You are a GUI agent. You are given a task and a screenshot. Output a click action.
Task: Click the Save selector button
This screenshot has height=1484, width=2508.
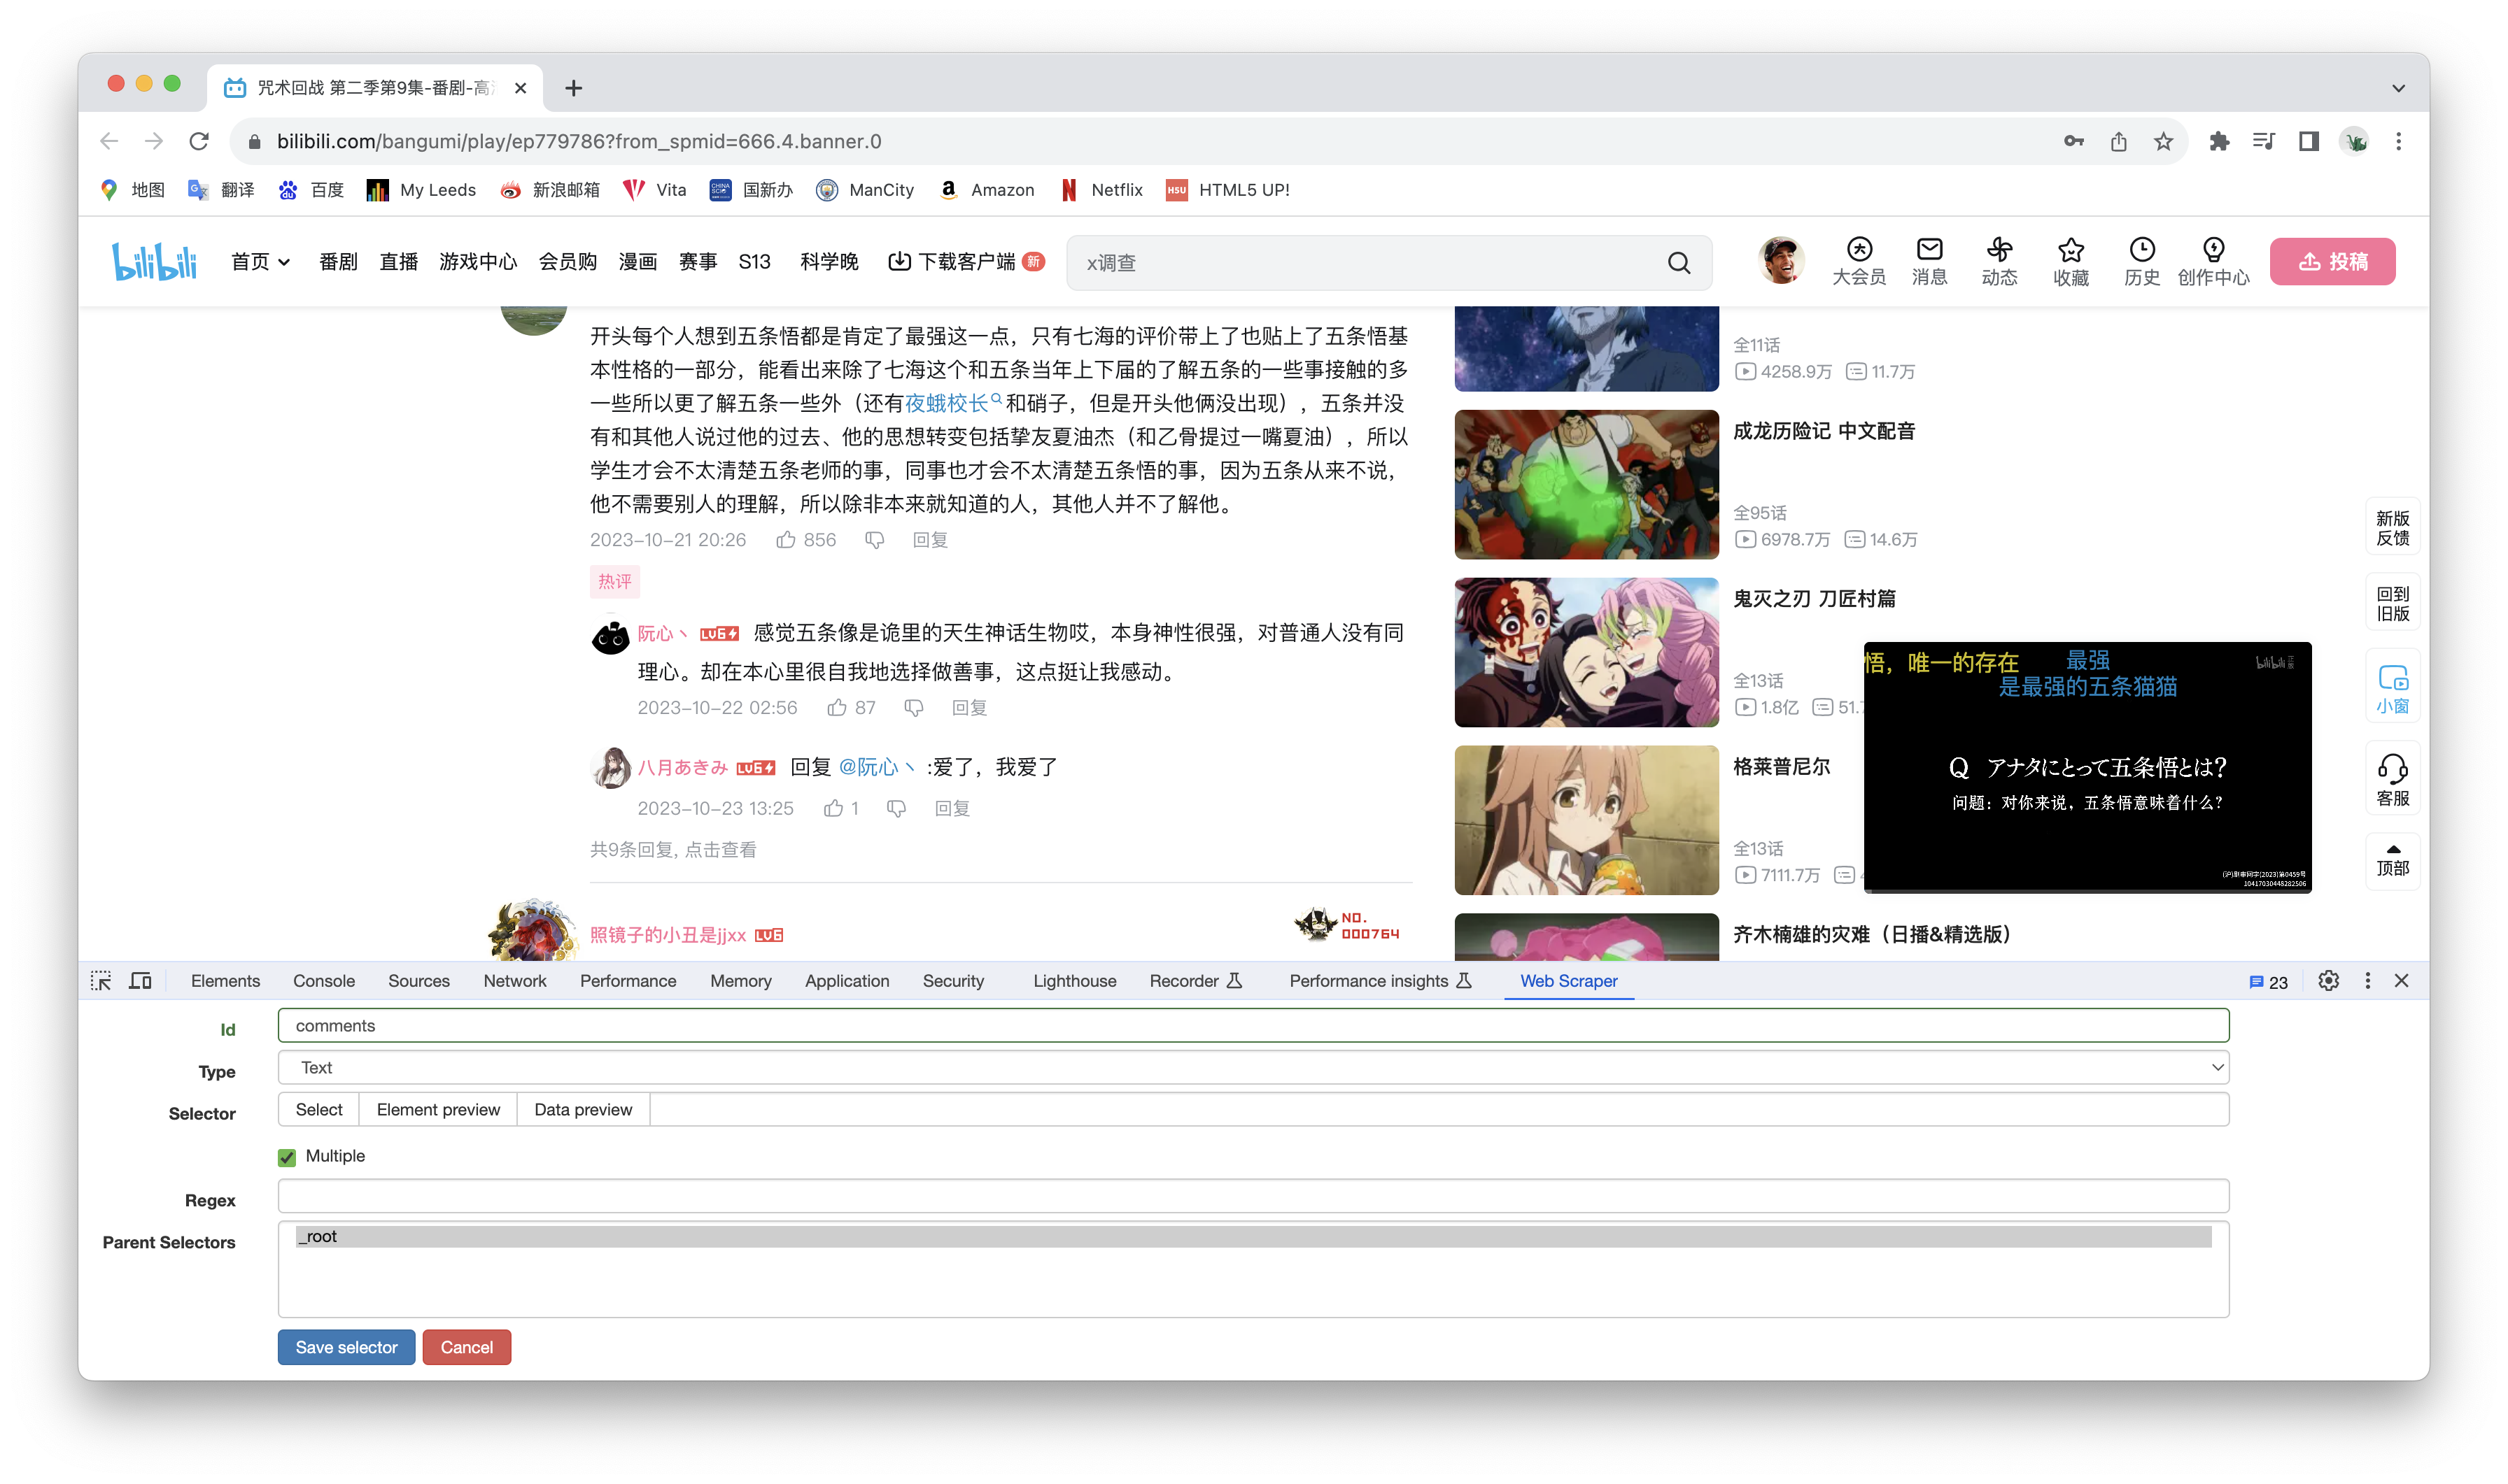pos(346,1347)
